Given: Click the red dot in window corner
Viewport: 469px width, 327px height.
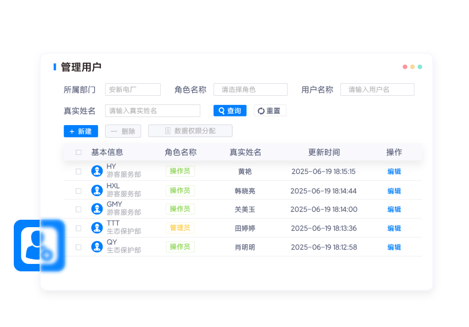Looking at the screenshot, I should click(x=405, y=67).
